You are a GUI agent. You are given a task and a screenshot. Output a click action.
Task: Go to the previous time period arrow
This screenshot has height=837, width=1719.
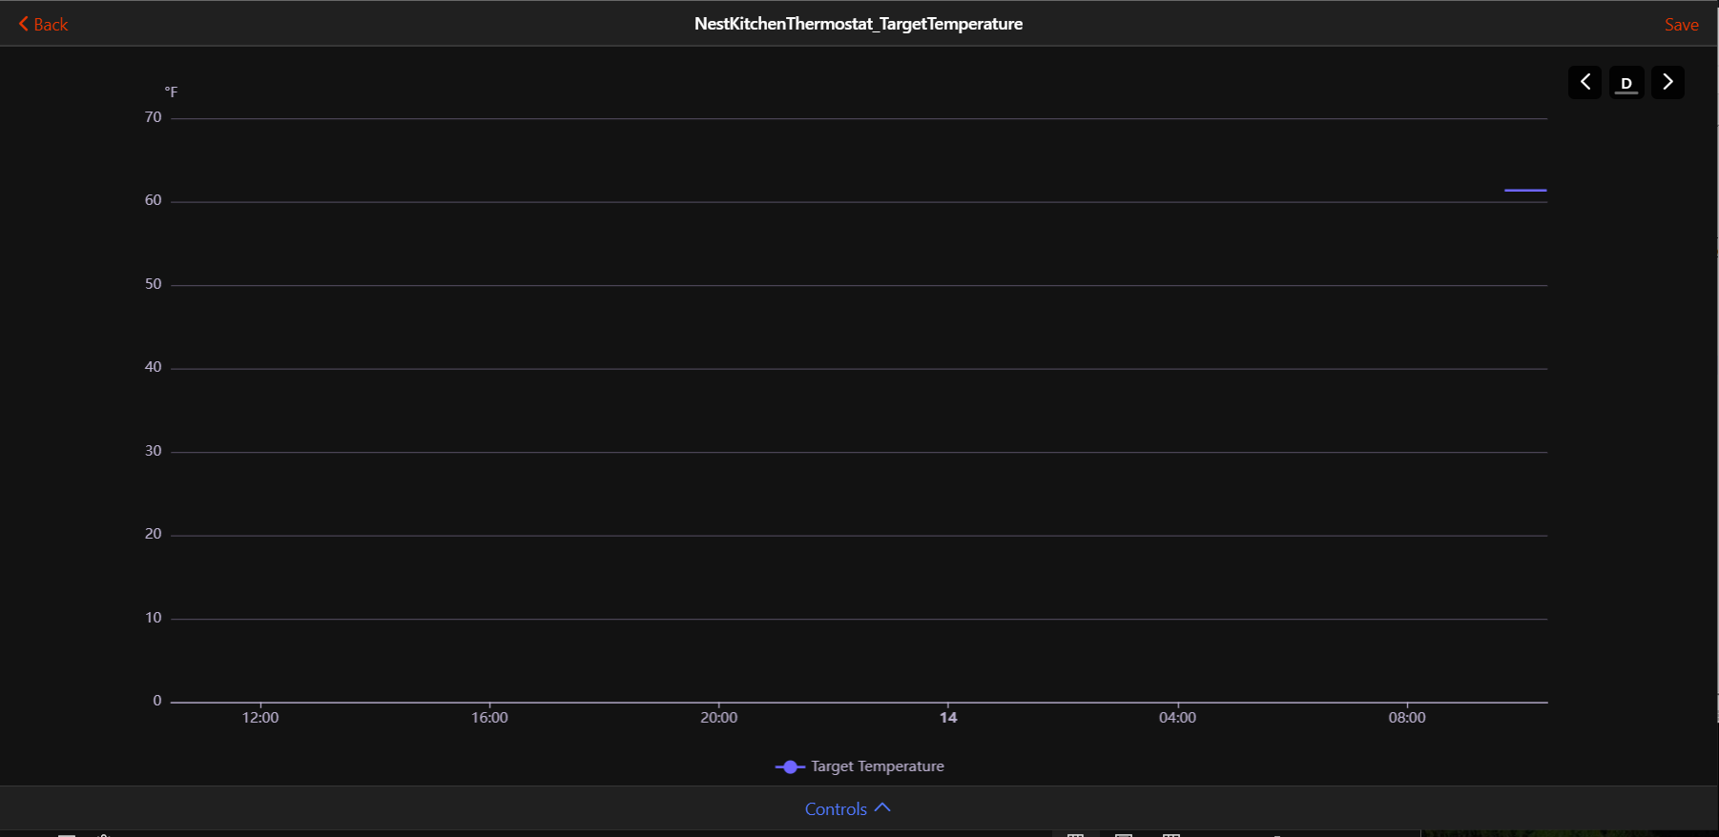pyautogui.click(x=1584, y=83)
